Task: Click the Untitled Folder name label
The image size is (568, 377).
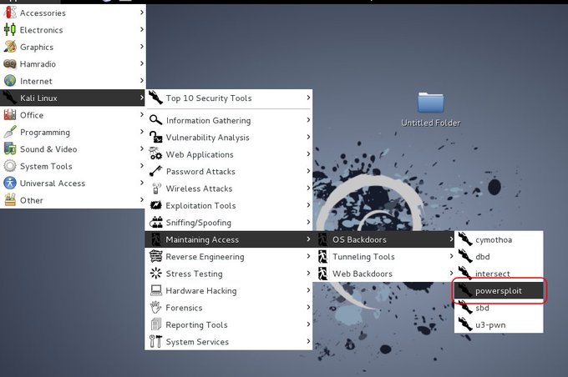Action: click(x=431, y=123)
